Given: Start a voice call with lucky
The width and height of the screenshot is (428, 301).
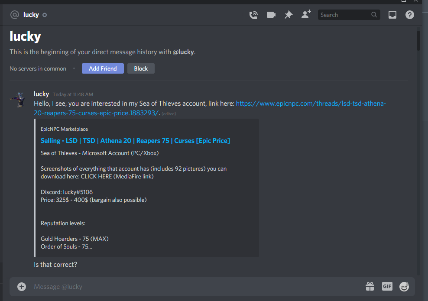Looking at the screenshot, I should (x=253, y=15).
